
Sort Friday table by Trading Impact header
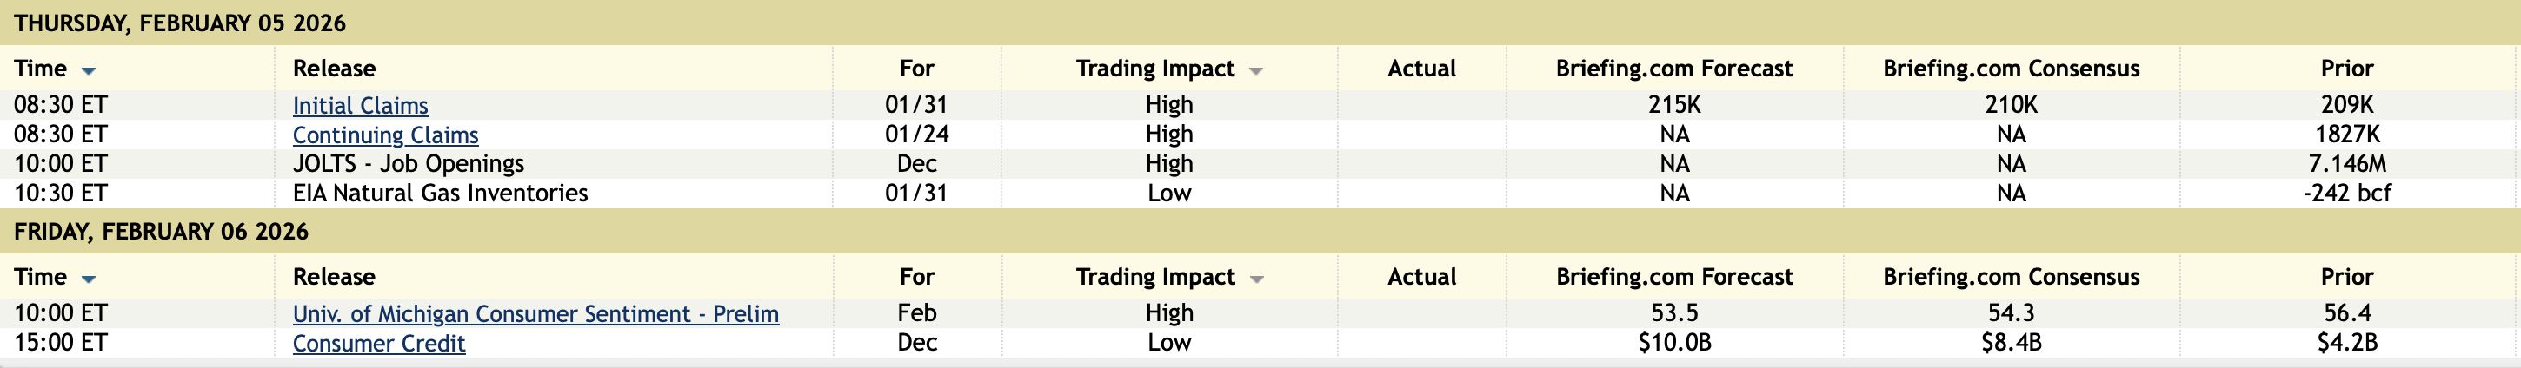pos(1154,277)
